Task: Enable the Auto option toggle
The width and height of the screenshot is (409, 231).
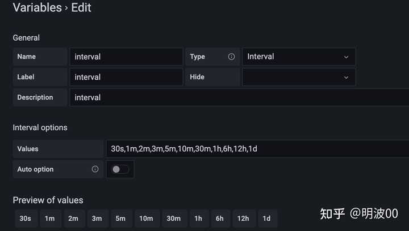Action: click(x=120, y=169)
